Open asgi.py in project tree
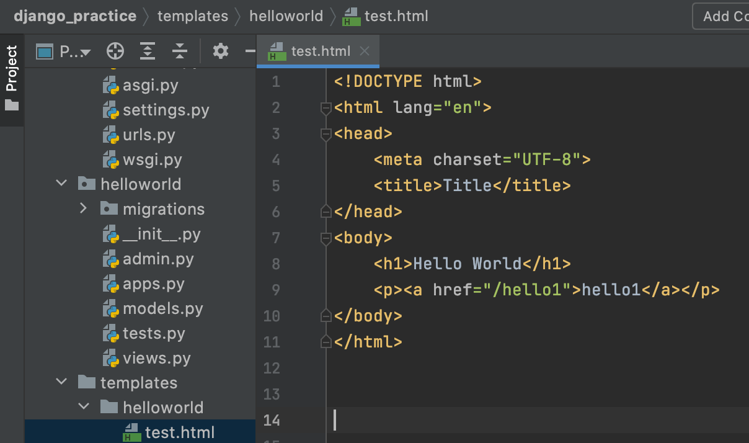 (140, 85)
